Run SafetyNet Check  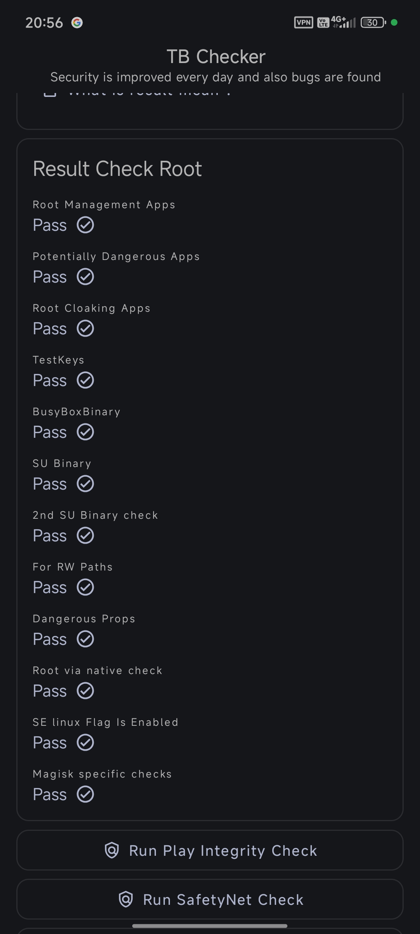(x=210, y=899)
